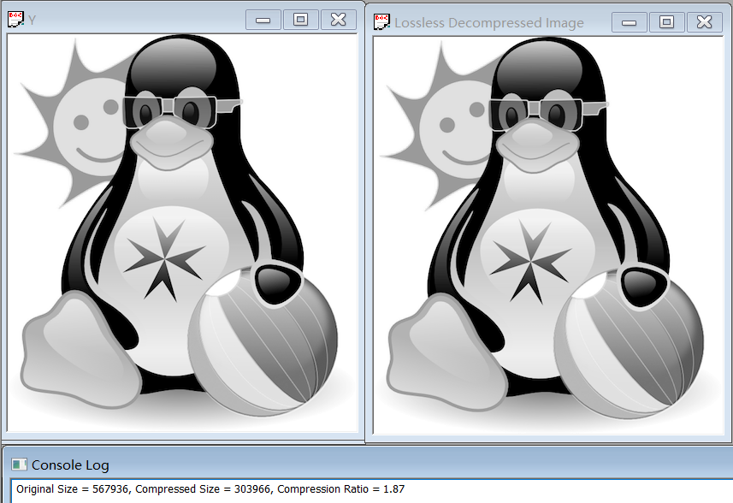Click the Lossless Decompressed Image title text
The width and height of the screenshot is (733, 503).
tap(489, 23)
